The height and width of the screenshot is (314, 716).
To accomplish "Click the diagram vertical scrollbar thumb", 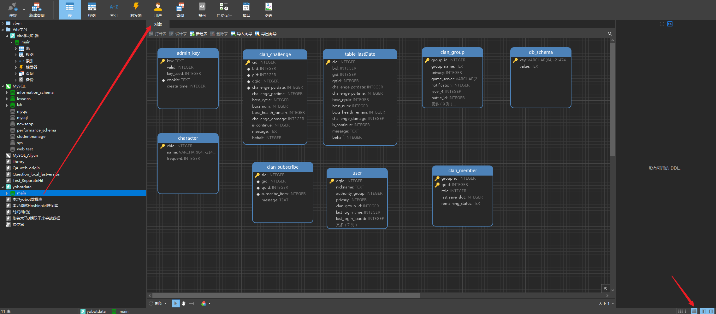I will click(x=612, y=99).
